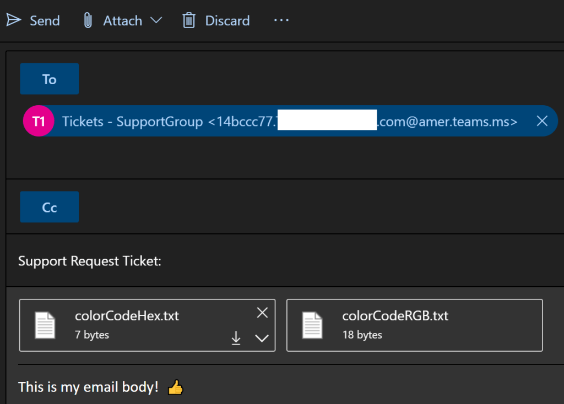Remove the Tickets - SupportGroup recipient
The height and width of the screenshot is (404, 564).
click(542, 121)
